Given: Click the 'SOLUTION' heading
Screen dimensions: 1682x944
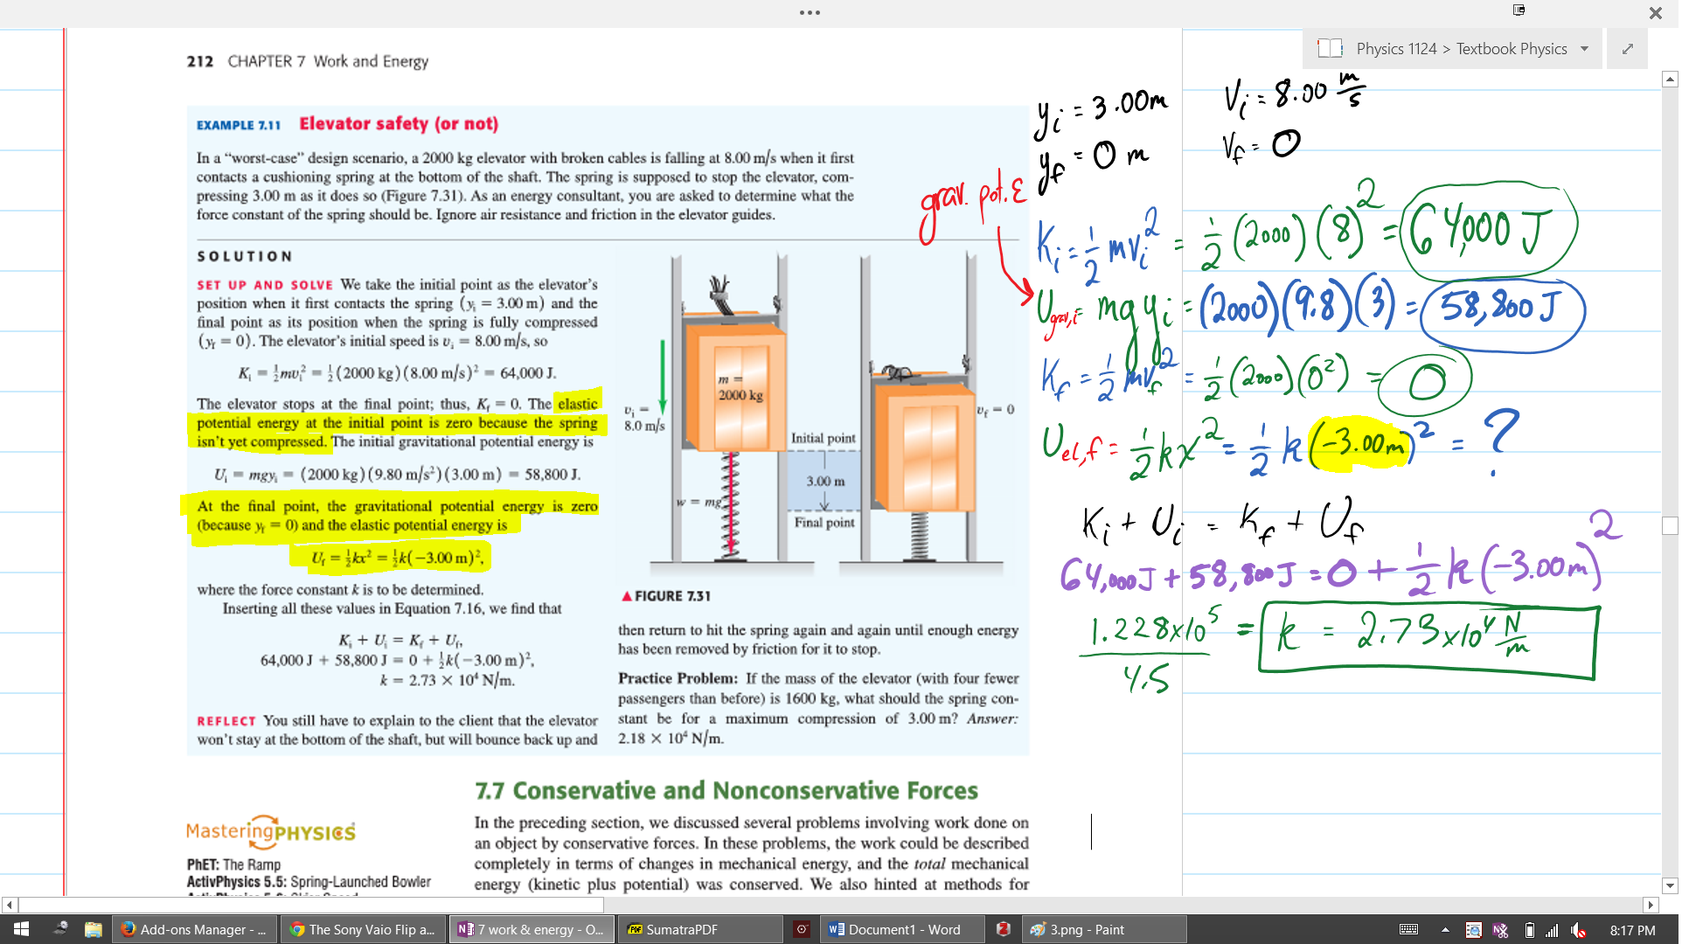Looking at the screenshot, I should pyautogui.click(x=245, y=256).
